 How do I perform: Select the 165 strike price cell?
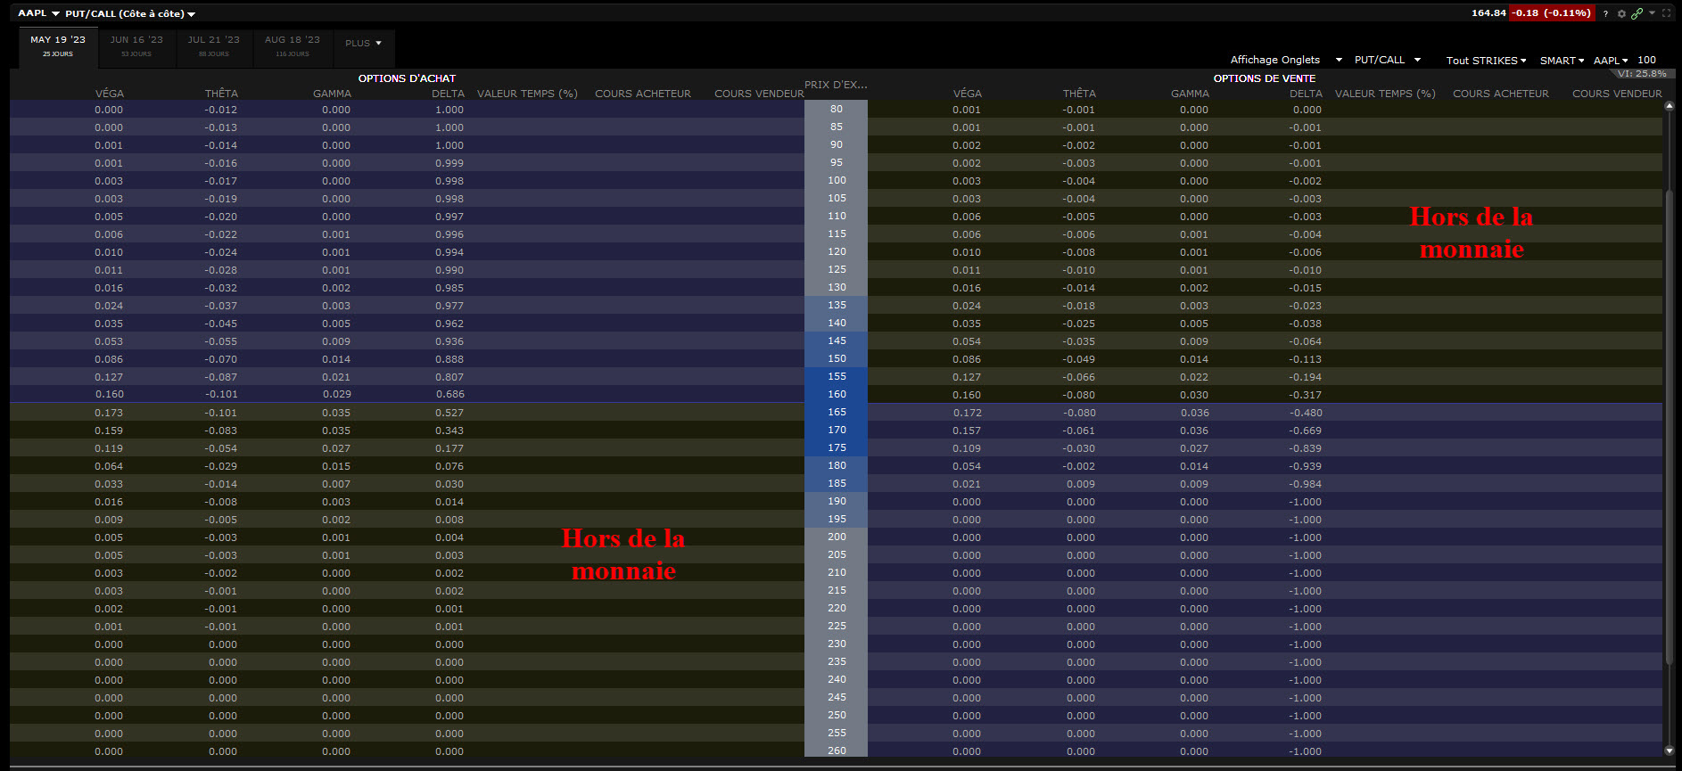pos(836,412)
